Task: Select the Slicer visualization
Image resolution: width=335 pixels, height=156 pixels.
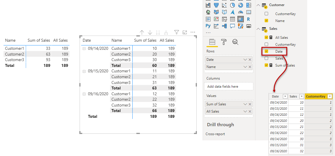Action: pos(224,19)
